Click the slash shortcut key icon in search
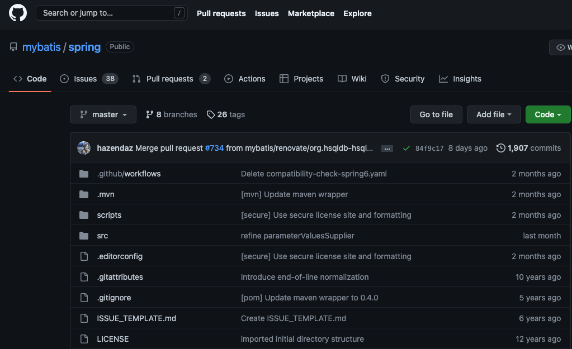Image resolution: width=572 pixels, height=349 pixels. coord(179,13)
